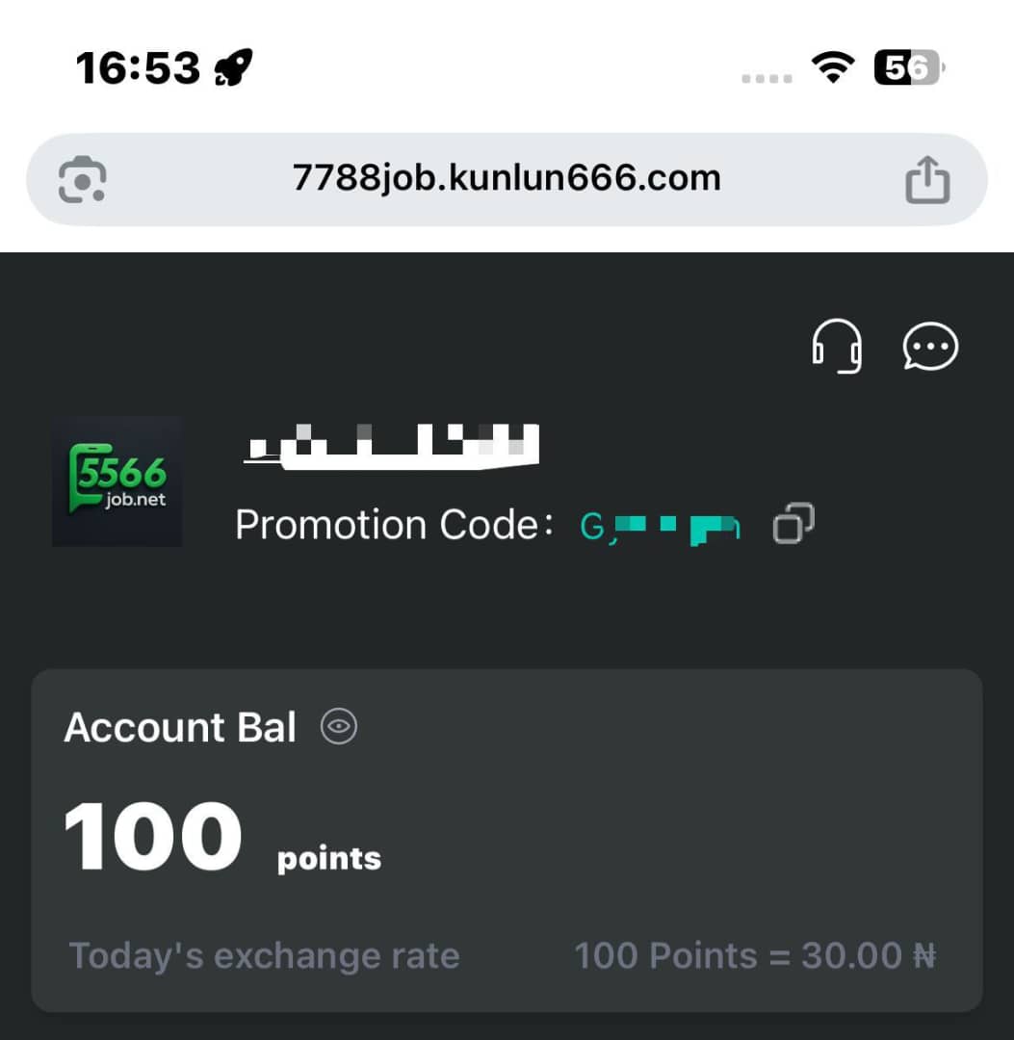Tap the Account Bal heading
This screenshot has height=1040, width=1014.
click(180, 727)
